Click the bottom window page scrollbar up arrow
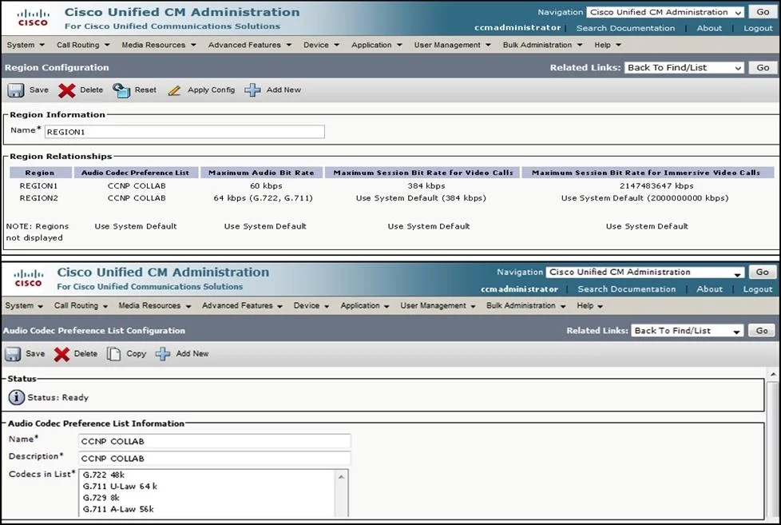This screenshot has width=781, height=525. pos(772,375)
